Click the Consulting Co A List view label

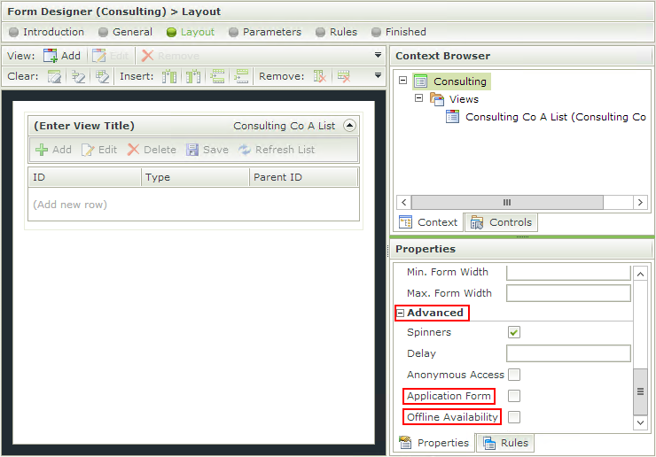[284, 126]
